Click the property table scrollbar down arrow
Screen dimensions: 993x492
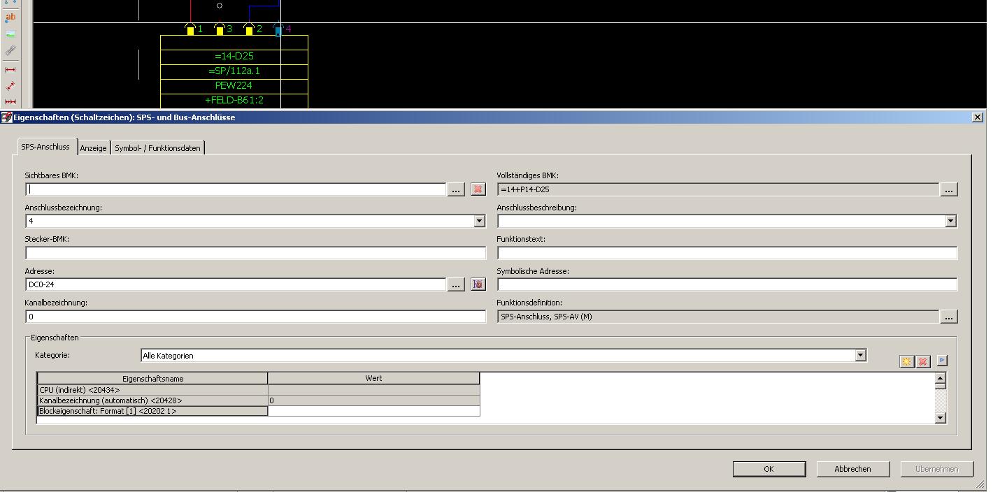tap(940, 418)
